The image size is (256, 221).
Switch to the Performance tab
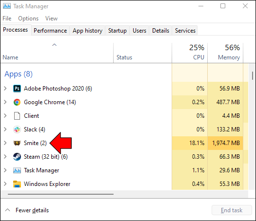coord(50,31)
